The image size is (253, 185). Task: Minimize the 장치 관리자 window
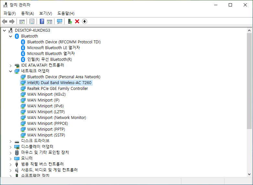click(x=216, y=5)
